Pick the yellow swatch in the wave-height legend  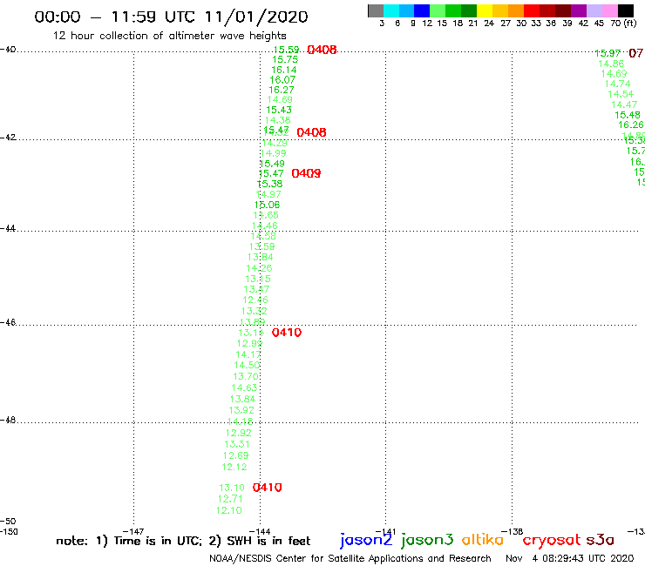pos(485,10)
